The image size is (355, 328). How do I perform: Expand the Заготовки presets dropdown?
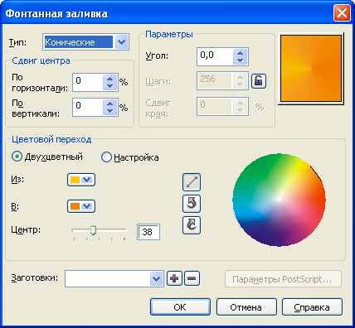157,278
